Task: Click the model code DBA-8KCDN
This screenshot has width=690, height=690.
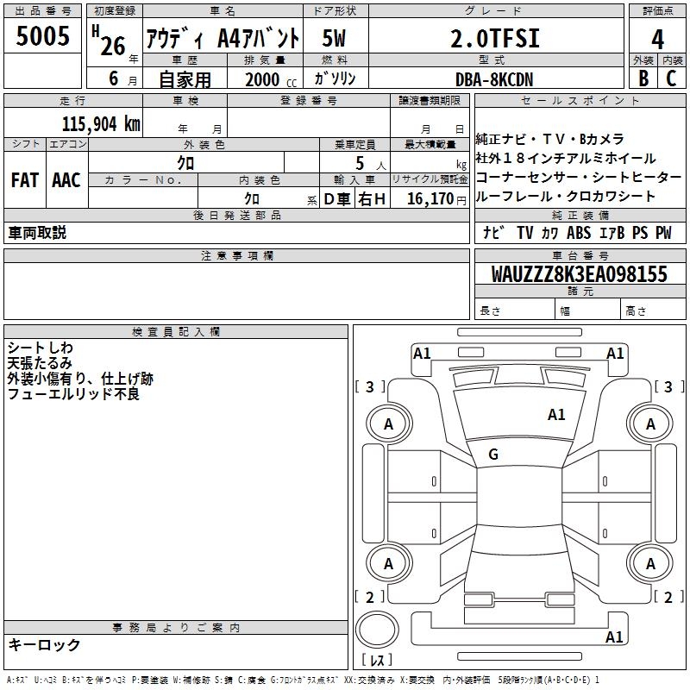Action: tap(495, 78)
